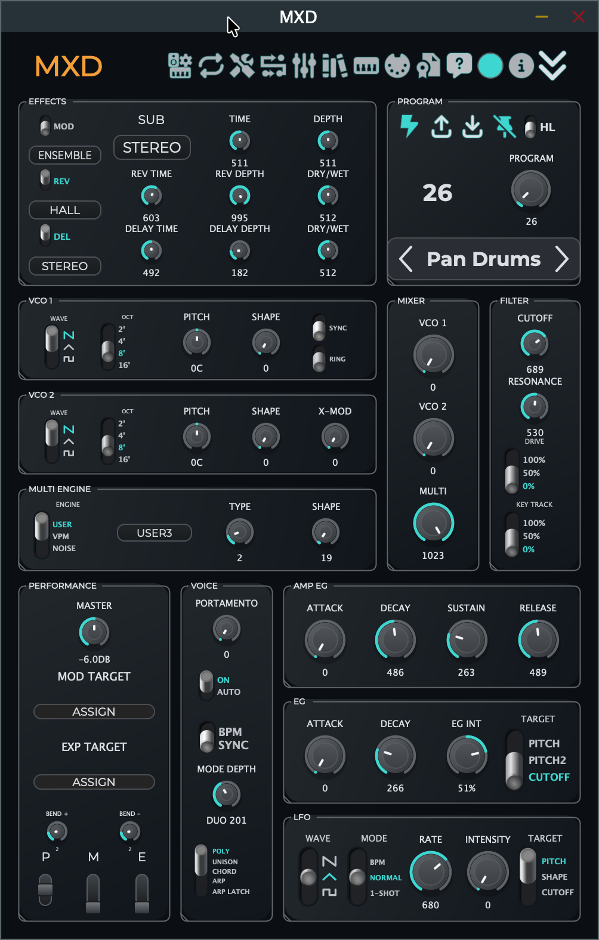Image resolution: width=599 pixels, height=940 pixels.
Task: Show the on-screen keyboard icon
Action: pyautogui.click(x=366, y=66)
